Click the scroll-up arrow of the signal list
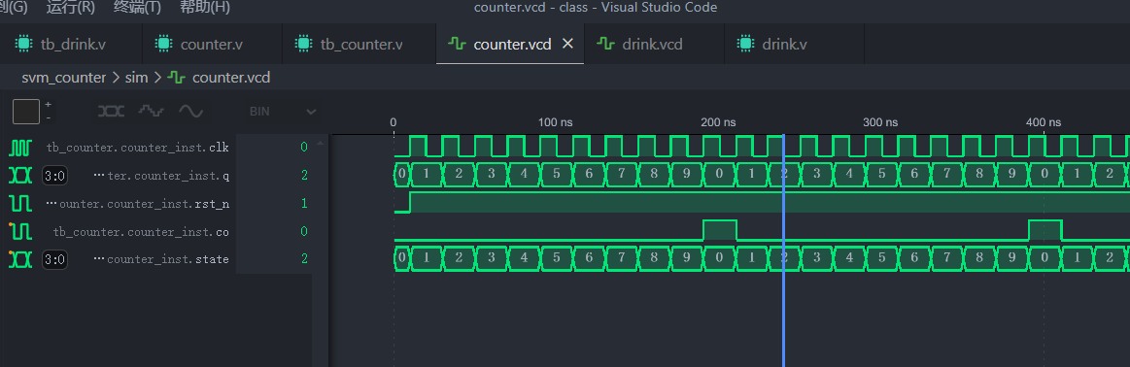The image size is (1130, 367). pos(320,143)
